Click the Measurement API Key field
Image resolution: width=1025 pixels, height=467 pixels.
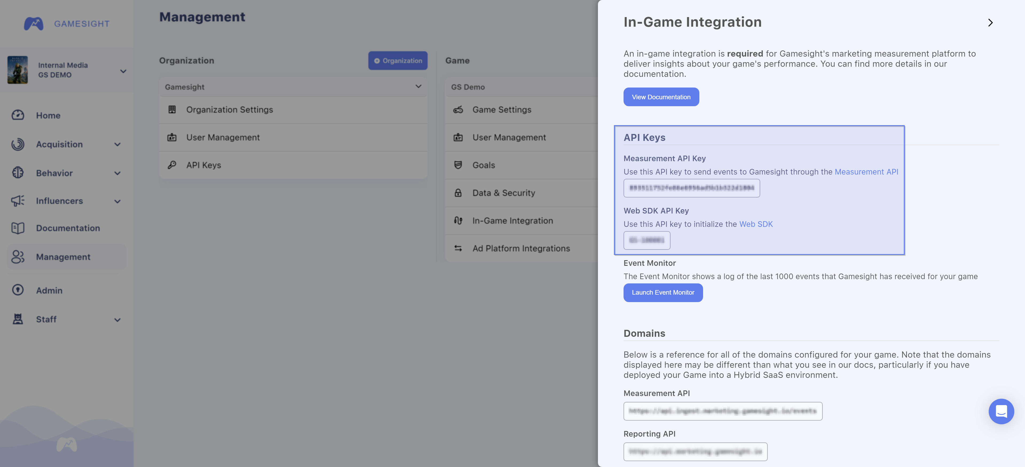coord(692,188)
